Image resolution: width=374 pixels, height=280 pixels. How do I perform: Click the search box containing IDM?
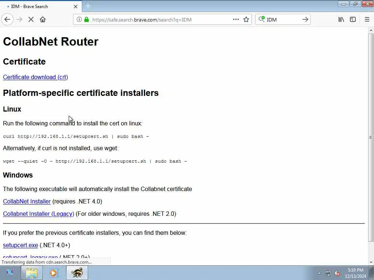(x=283, y=20)
